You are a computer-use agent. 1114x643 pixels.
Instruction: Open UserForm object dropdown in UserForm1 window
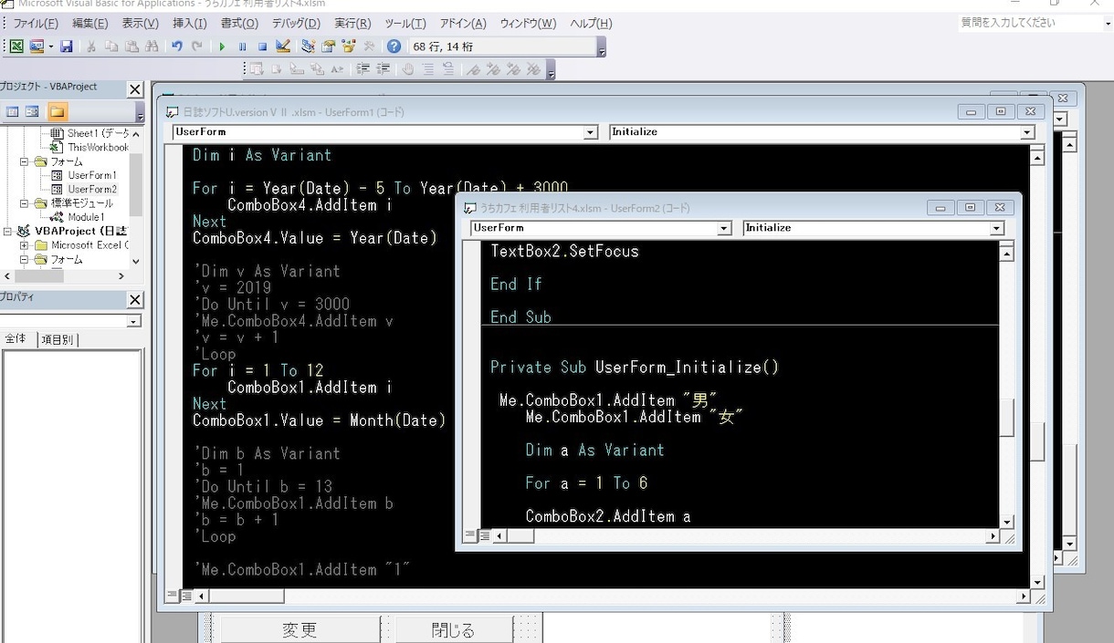(x=590, y=132)
